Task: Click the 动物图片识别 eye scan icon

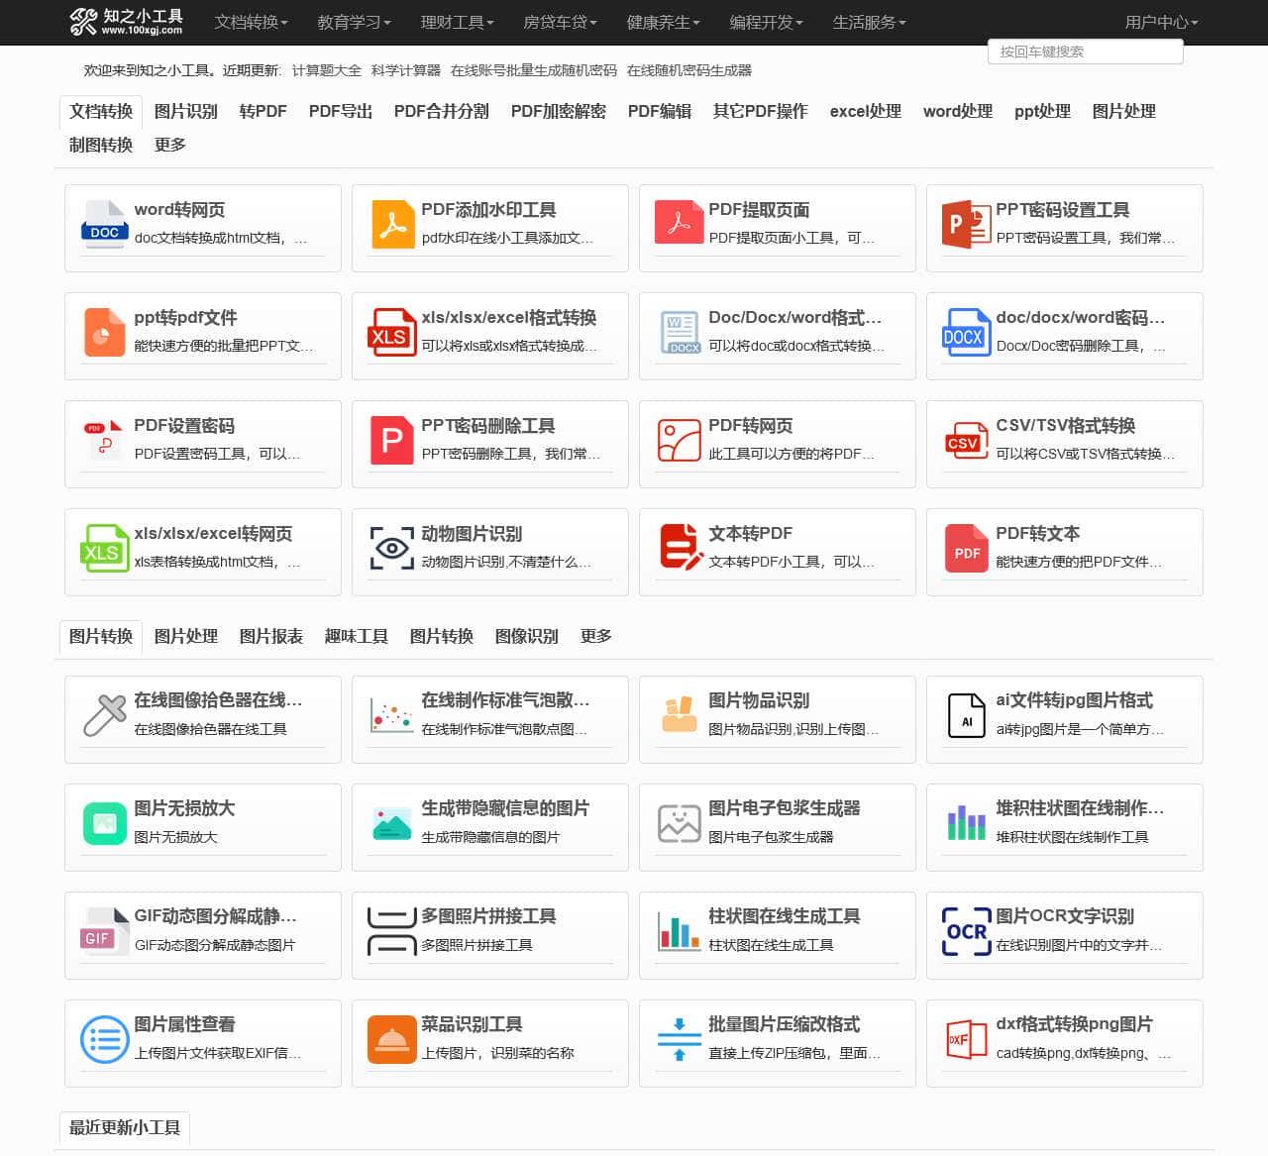Action: [x=391, y=549]
